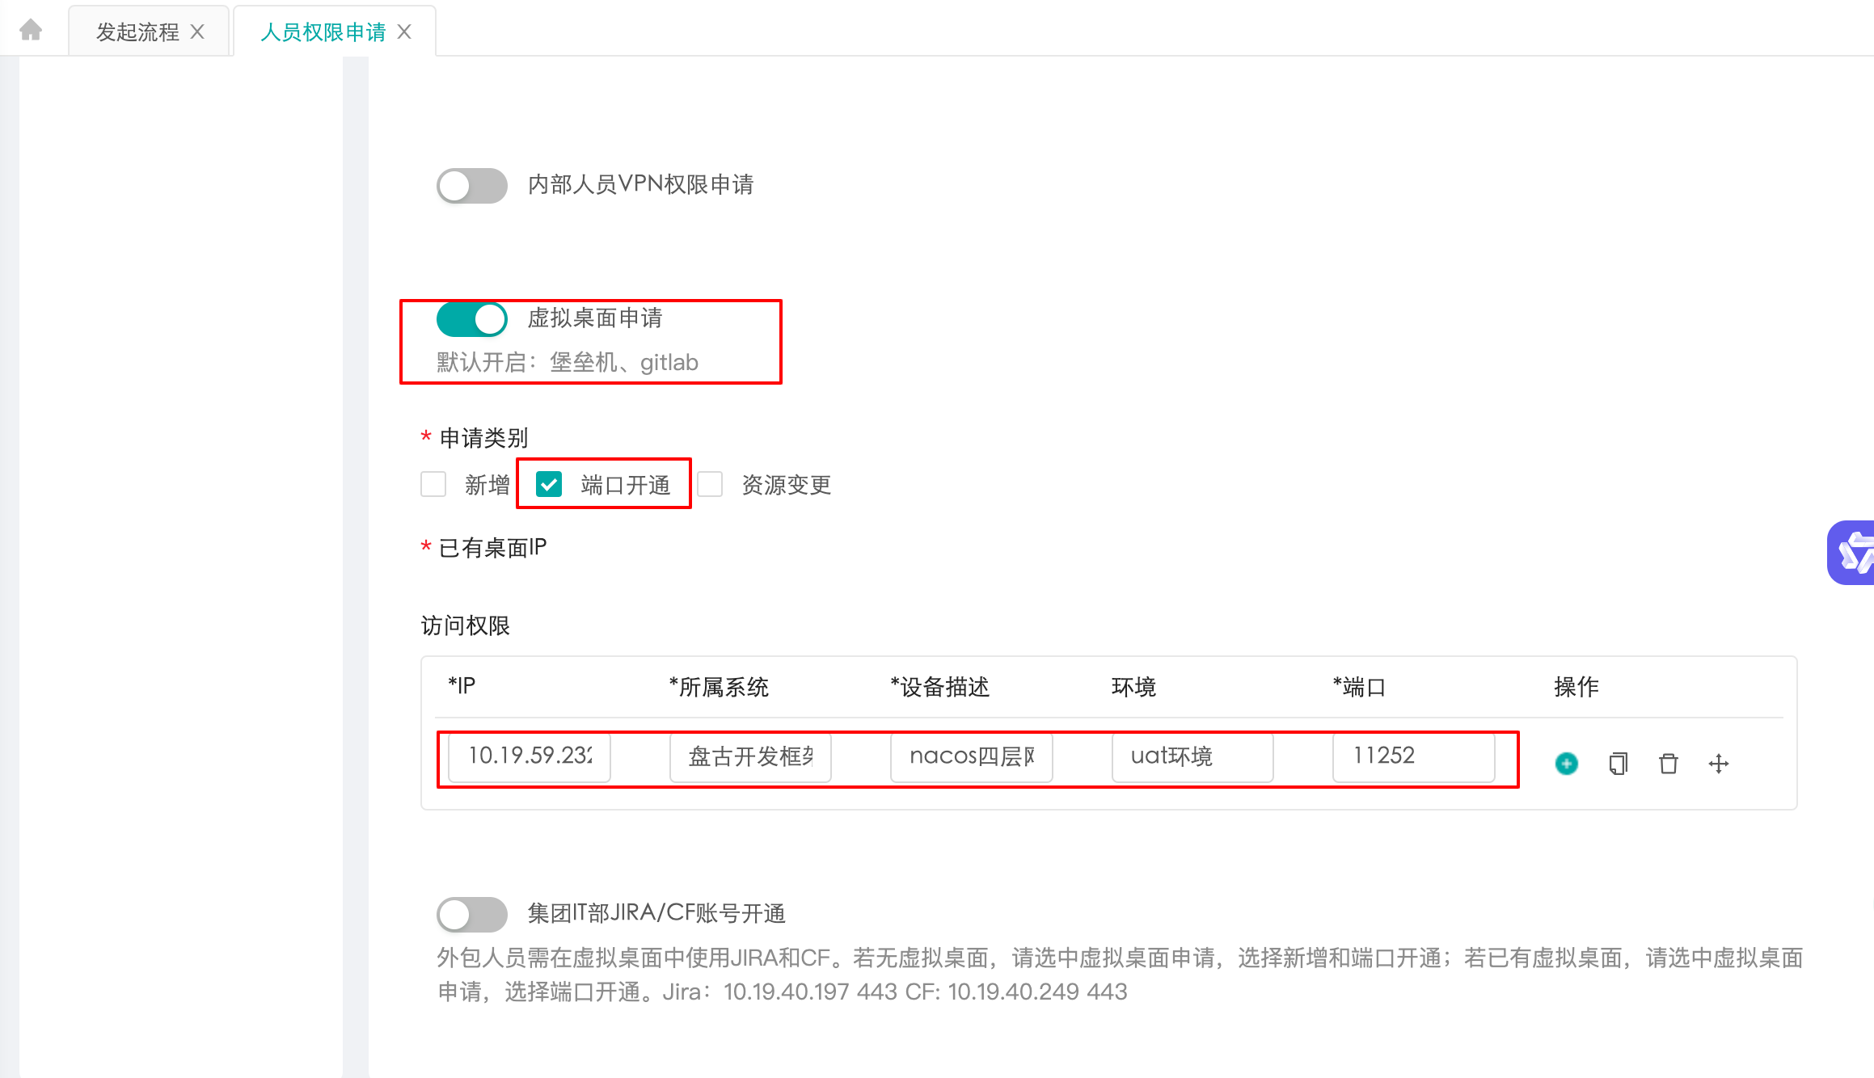Copy the access permission row

click(x=1618, y=763)
